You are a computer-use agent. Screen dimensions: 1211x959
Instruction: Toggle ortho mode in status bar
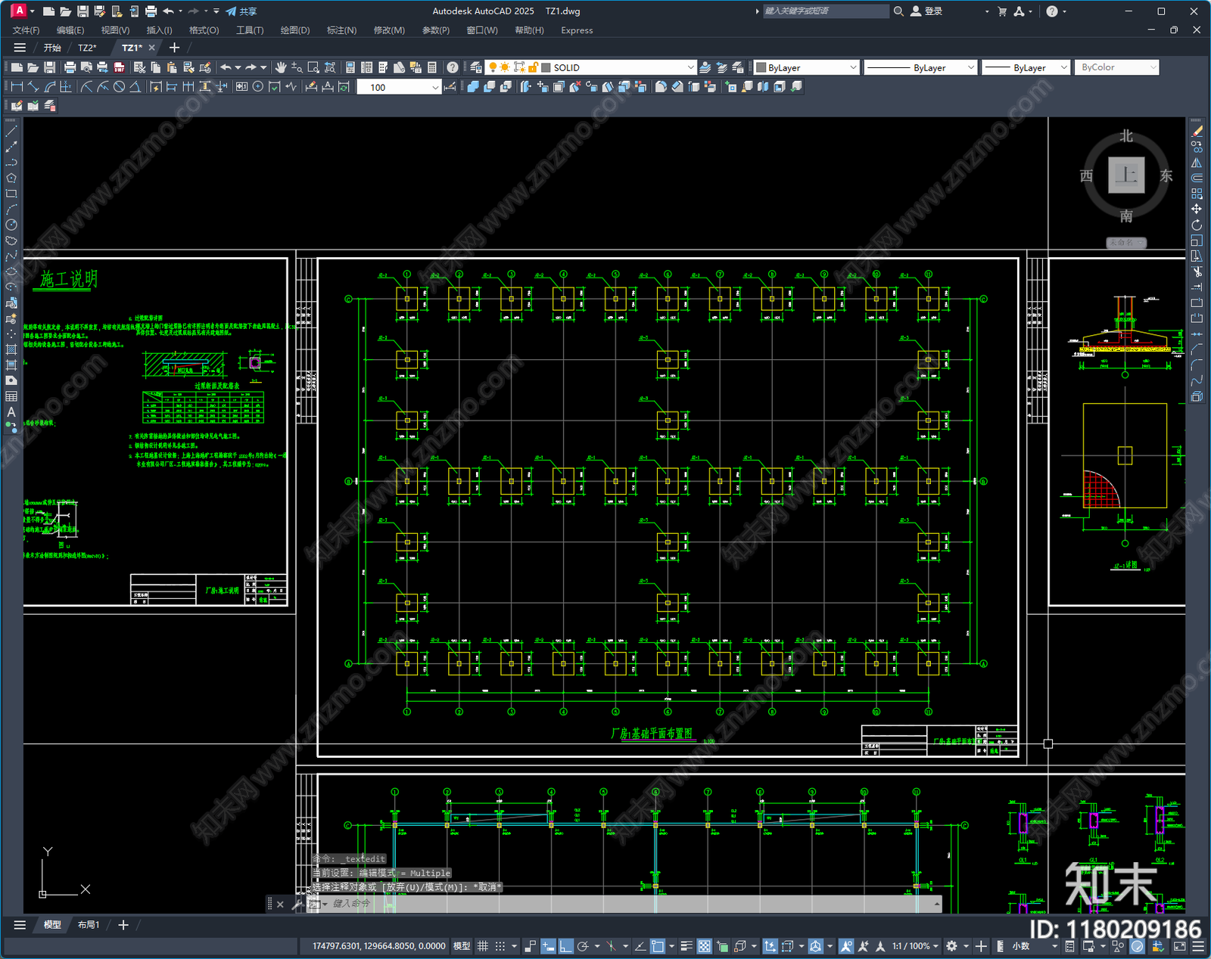(565, 946)
